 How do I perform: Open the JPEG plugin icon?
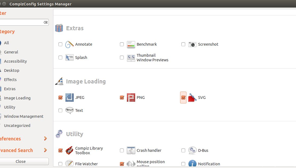69,98
